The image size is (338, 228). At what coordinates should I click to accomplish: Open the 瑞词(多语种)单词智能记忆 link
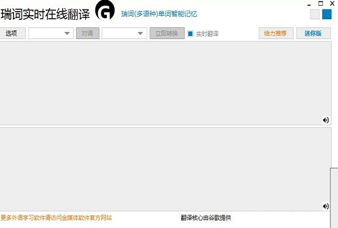coord(159,14)
